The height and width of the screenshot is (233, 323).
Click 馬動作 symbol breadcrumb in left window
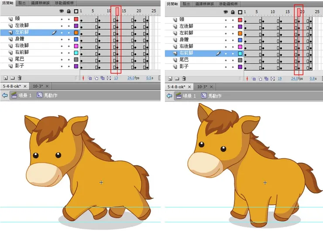pos(47,95)
